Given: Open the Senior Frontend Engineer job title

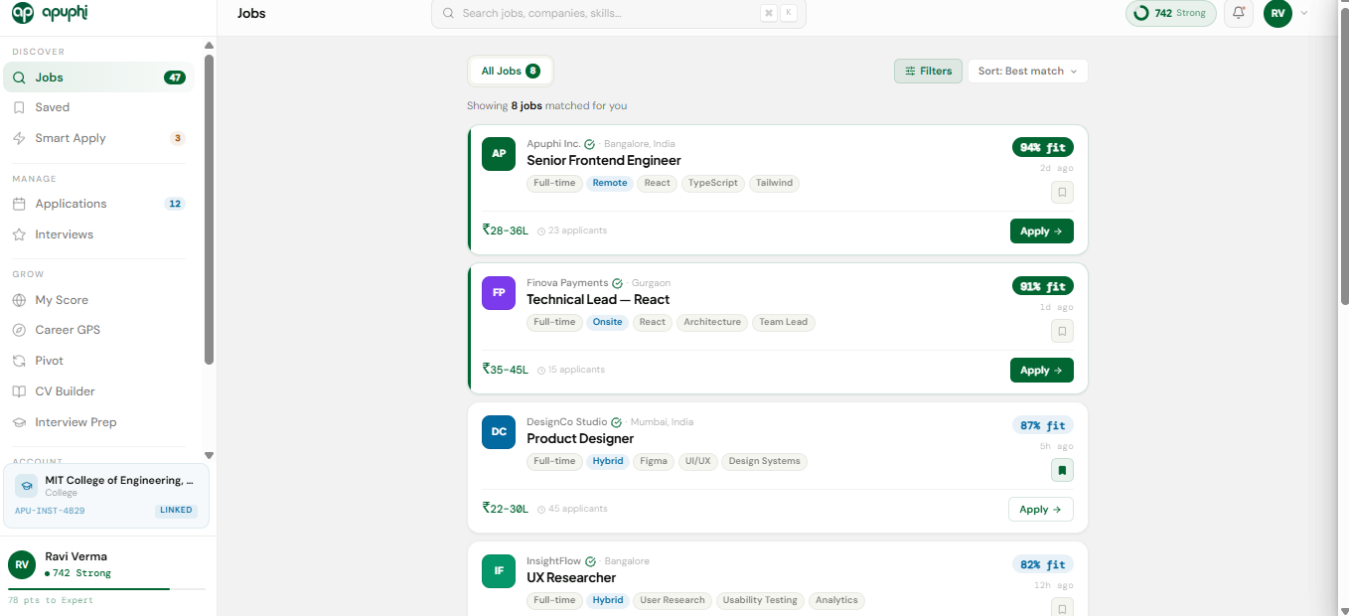Looking at the screenshot, I should [x=604, y=160].
